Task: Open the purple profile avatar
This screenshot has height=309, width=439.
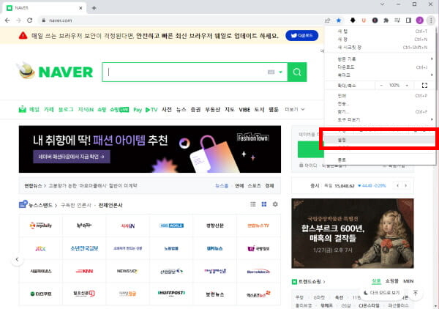Action: [420, 21]
